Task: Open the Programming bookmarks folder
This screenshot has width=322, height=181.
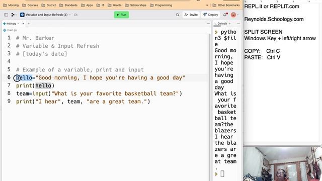Action: tap(161, 5)
